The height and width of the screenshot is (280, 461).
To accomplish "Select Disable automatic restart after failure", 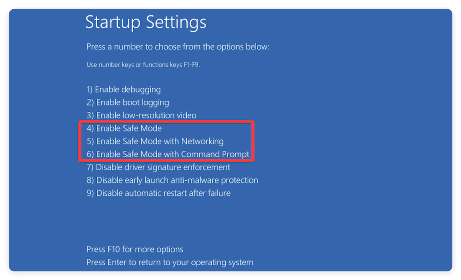I will point(158,193).
